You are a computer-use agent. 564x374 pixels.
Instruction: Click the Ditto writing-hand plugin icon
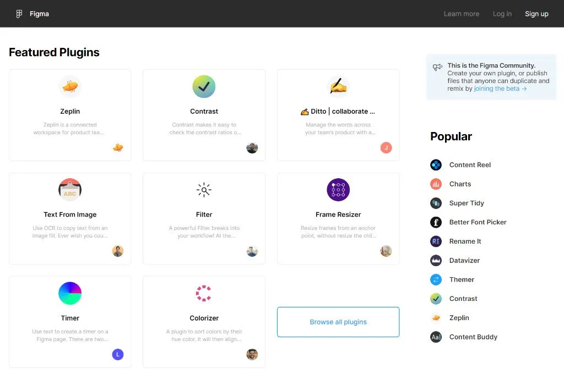pos(338,86)
